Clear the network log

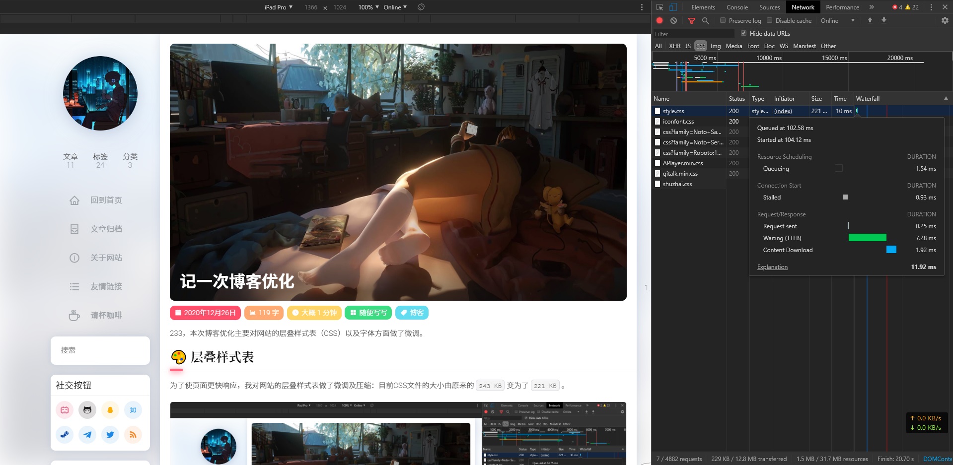(x=673, y=20)
